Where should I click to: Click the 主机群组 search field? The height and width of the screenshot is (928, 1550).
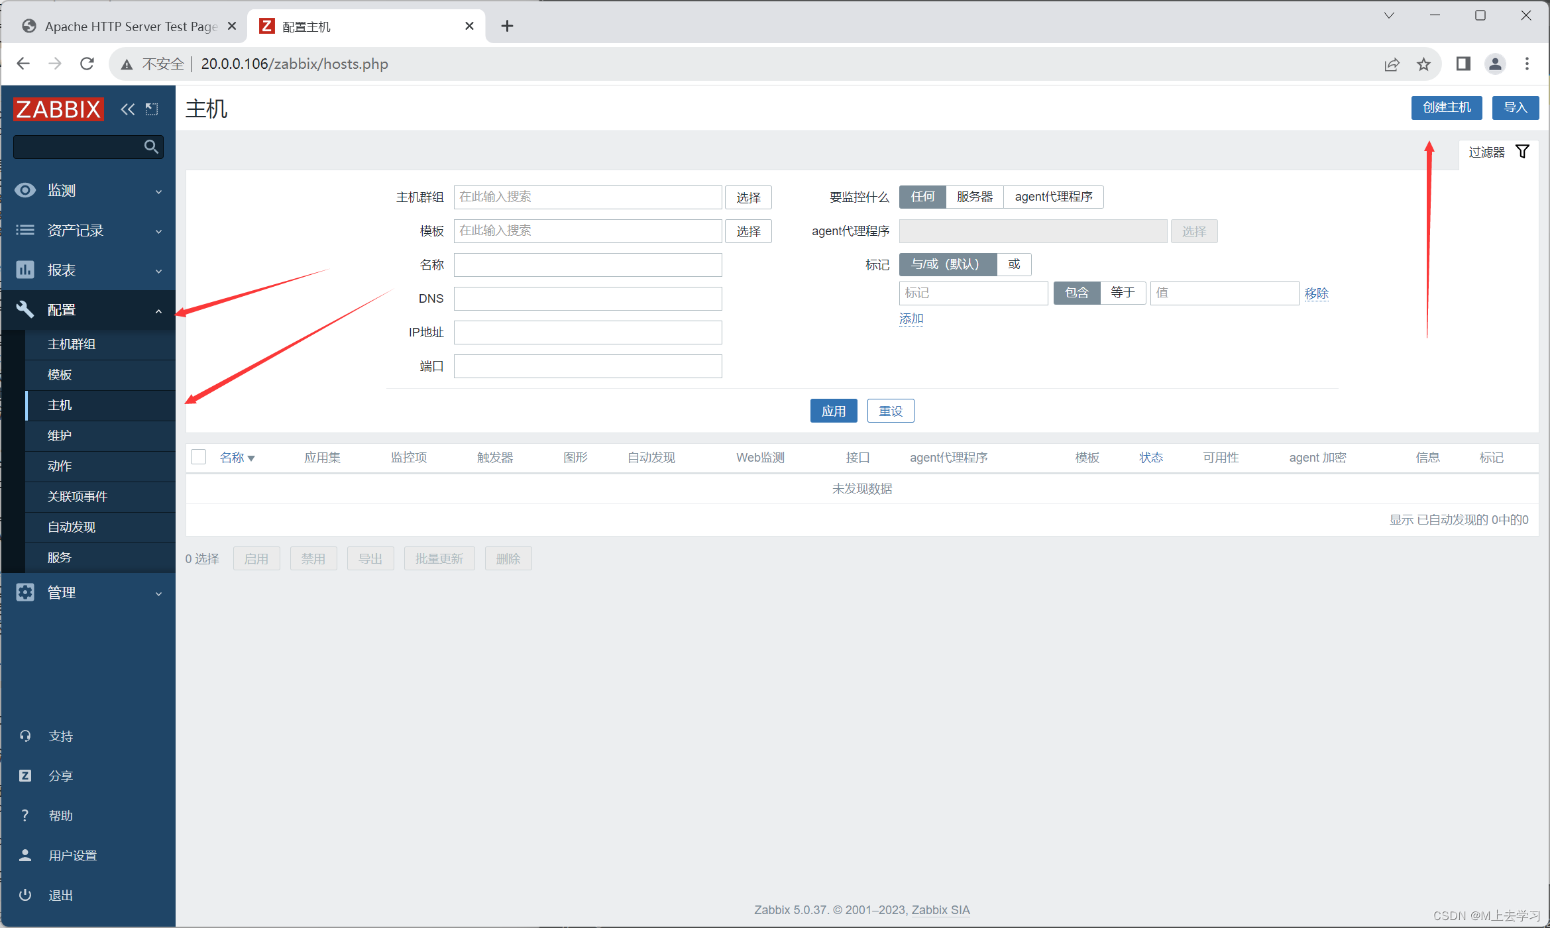point(588,197)
